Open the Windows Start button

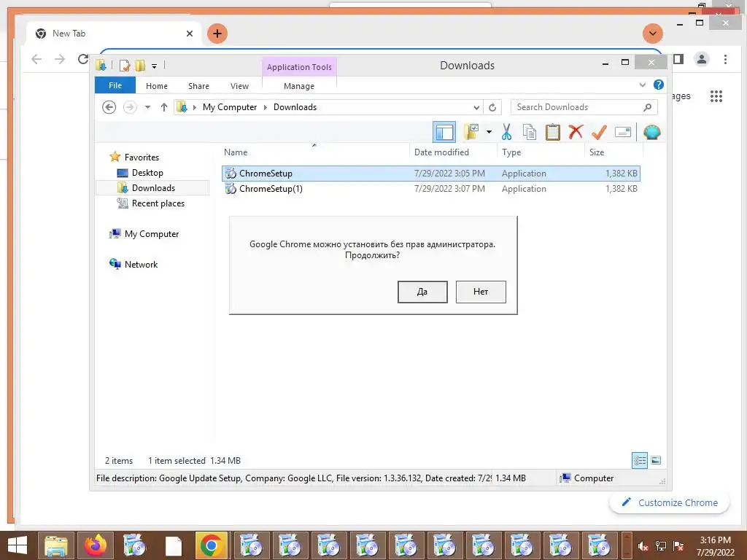[x=18, y=545]
